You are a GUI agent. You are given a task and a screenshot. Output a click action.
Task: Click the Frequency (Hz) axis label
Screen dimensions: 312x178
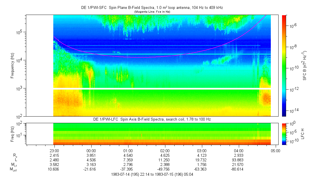[12, 65]
